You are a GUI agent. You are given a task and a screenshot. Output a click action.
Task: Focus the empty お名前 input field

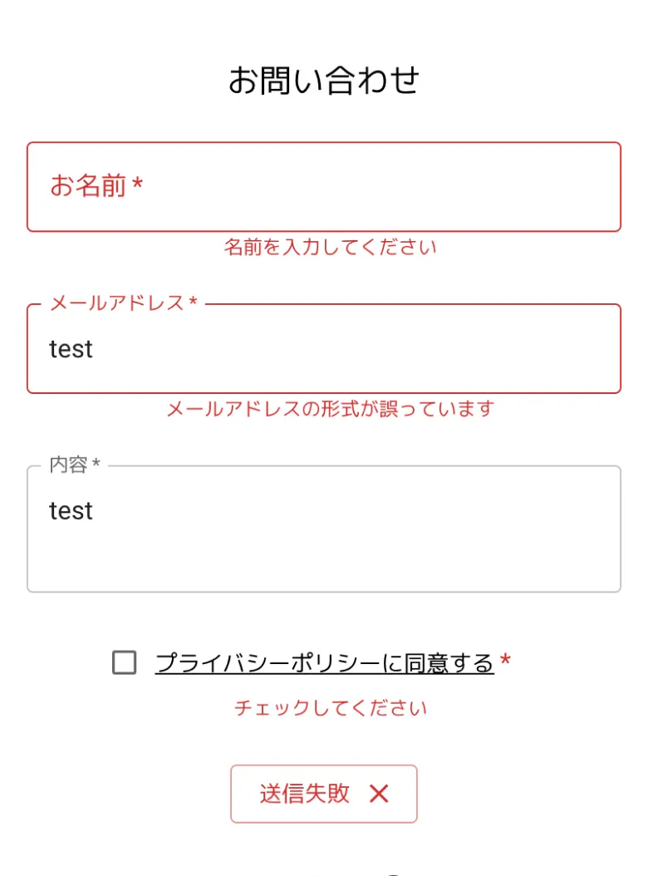(x=324, y=187)
